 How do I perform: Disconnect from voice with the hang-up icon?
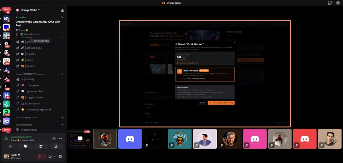[60, 138]
